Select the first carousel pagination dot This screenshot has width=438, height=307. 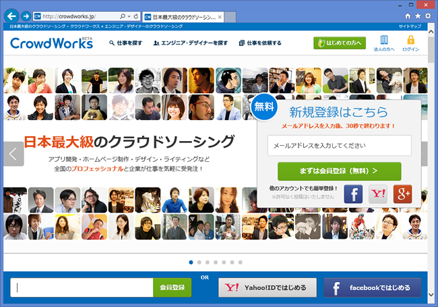191,262
